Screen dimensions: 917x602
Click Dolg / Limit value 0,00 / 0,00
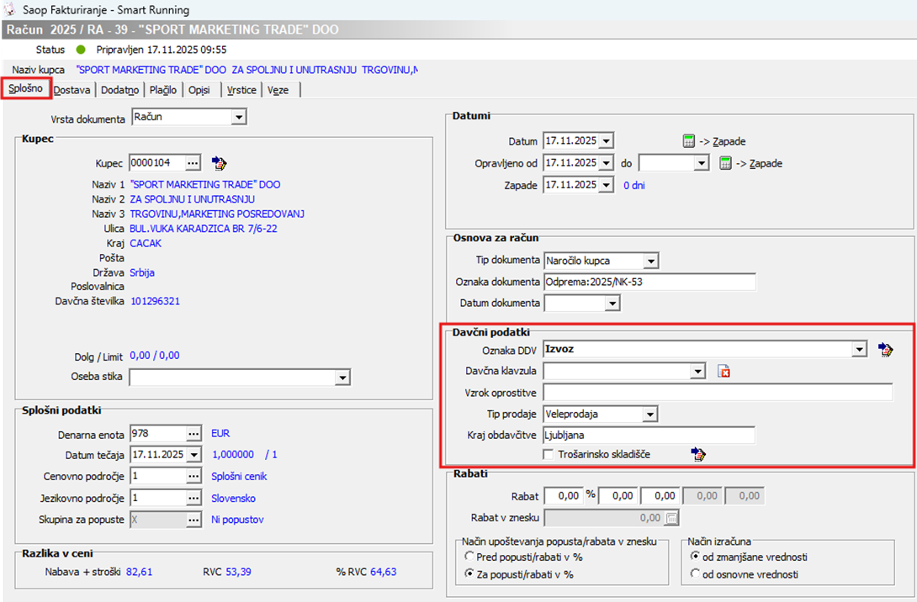[155, 356]
